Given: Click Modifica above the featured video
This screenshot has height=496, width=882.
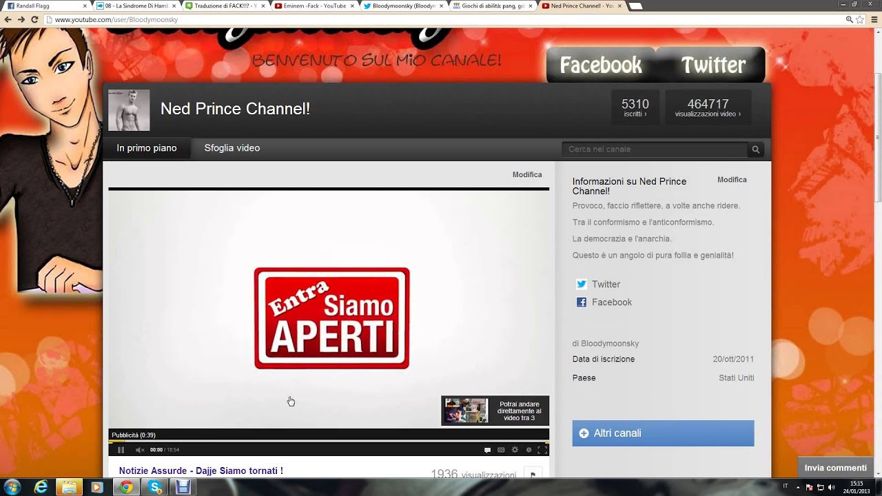Looking at the screenshot, I should coord(527,175).
